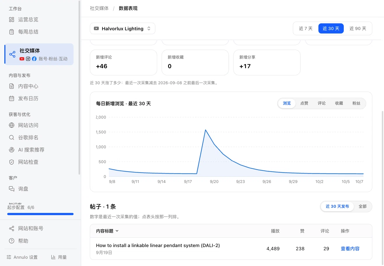Click the Annulo 设置 sliders icon
The image size is (384, 266).
[x=9, y=257]
